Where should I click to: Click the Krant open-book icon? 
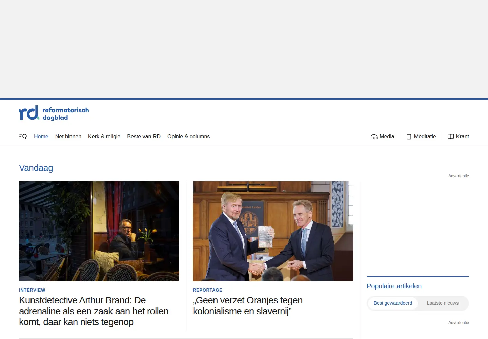(451, 137)
